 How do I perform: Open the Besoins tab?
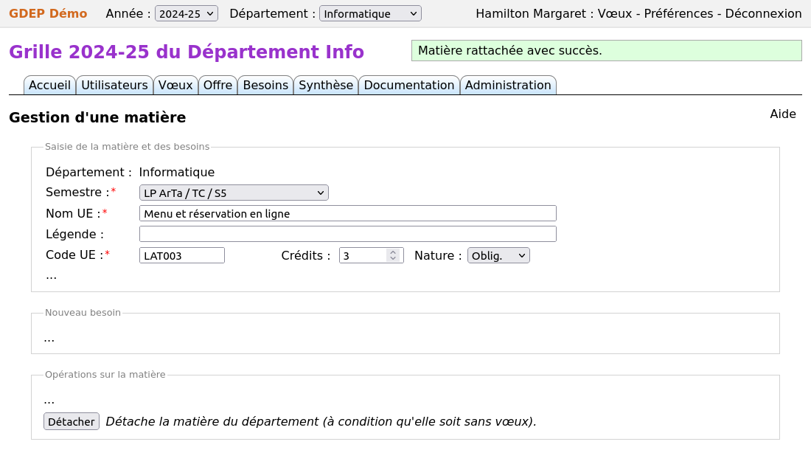click(265, 86)
